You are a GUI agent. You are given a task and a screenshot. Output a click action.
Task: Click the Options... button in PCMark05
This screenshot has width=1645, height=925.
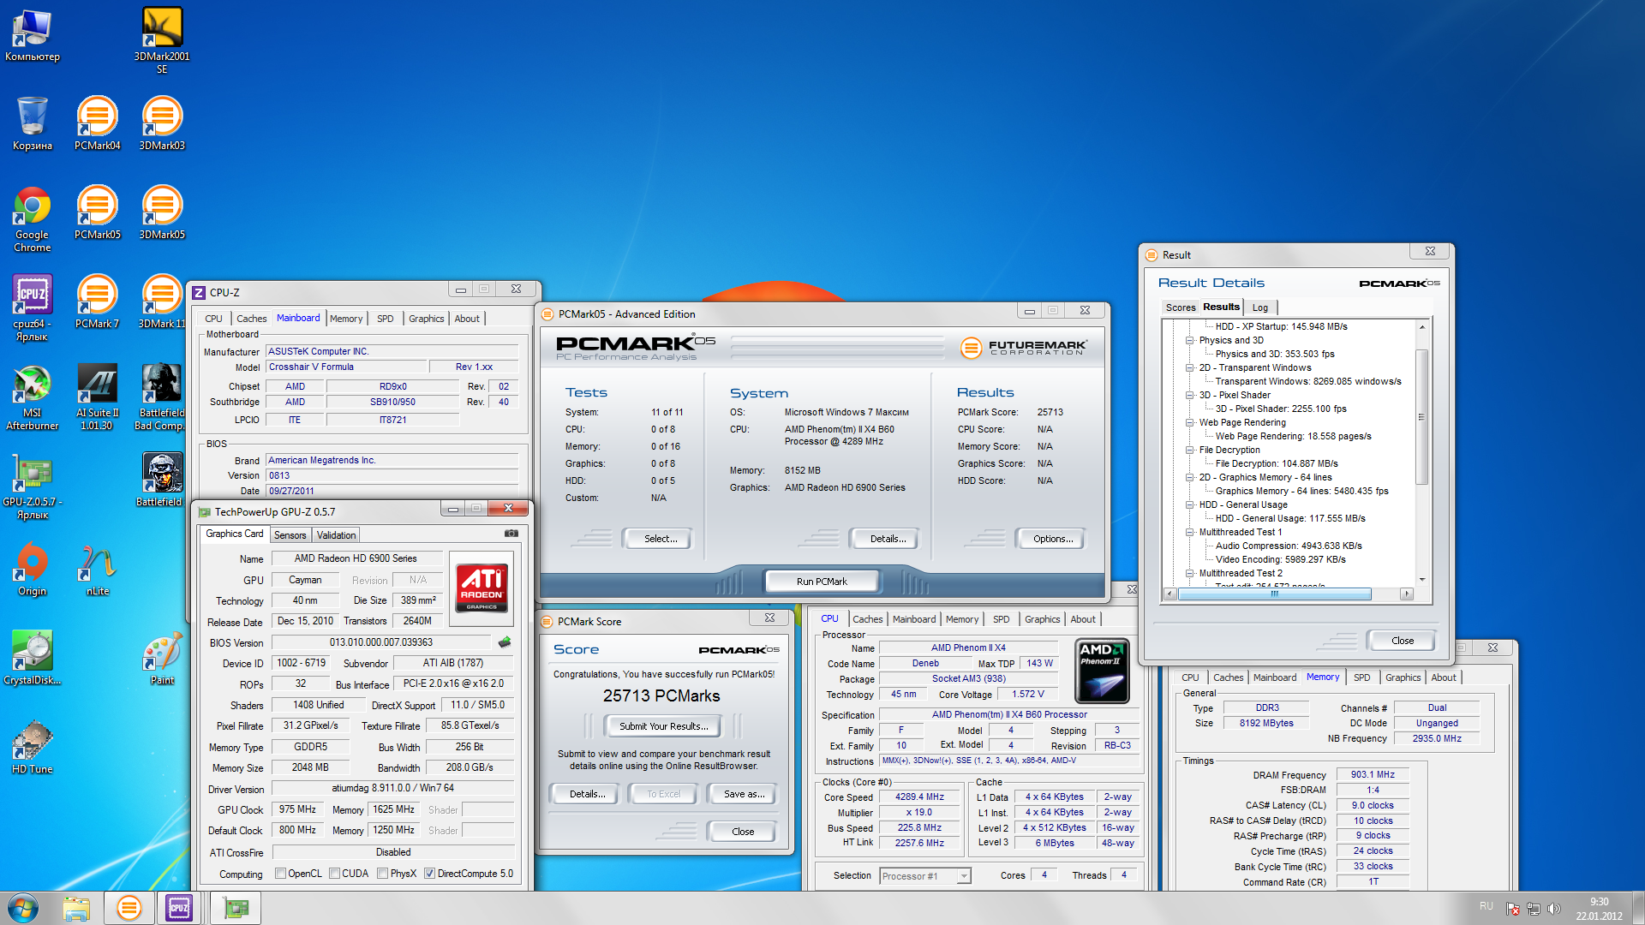point(1052,539)
